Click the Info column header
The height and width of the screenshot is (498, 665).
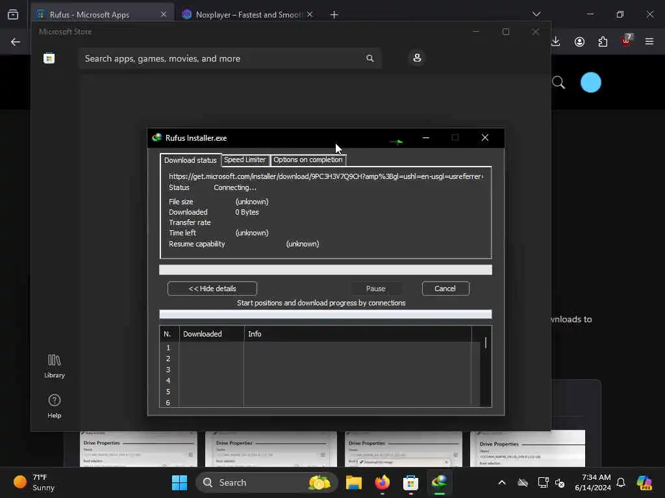[x=358, y=334]
